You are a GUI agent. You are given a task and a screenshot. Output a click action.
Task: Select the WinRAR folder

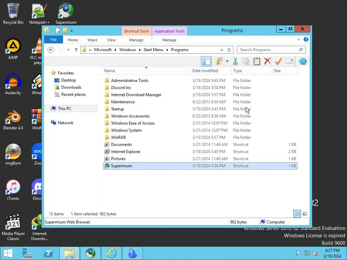[118, 137]
